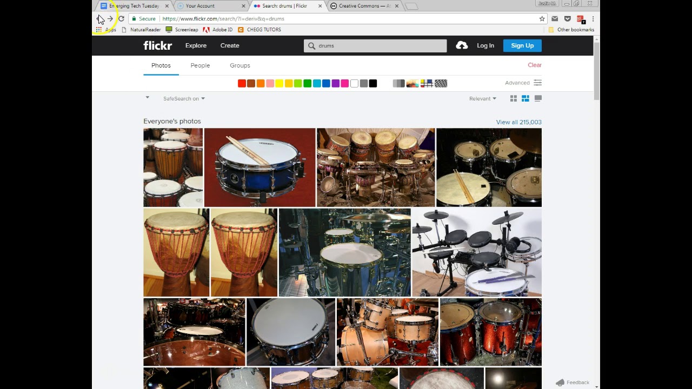Screen dimensions: 692x389
Task: Click the browser address bar
Action: (x=338, y=18)
